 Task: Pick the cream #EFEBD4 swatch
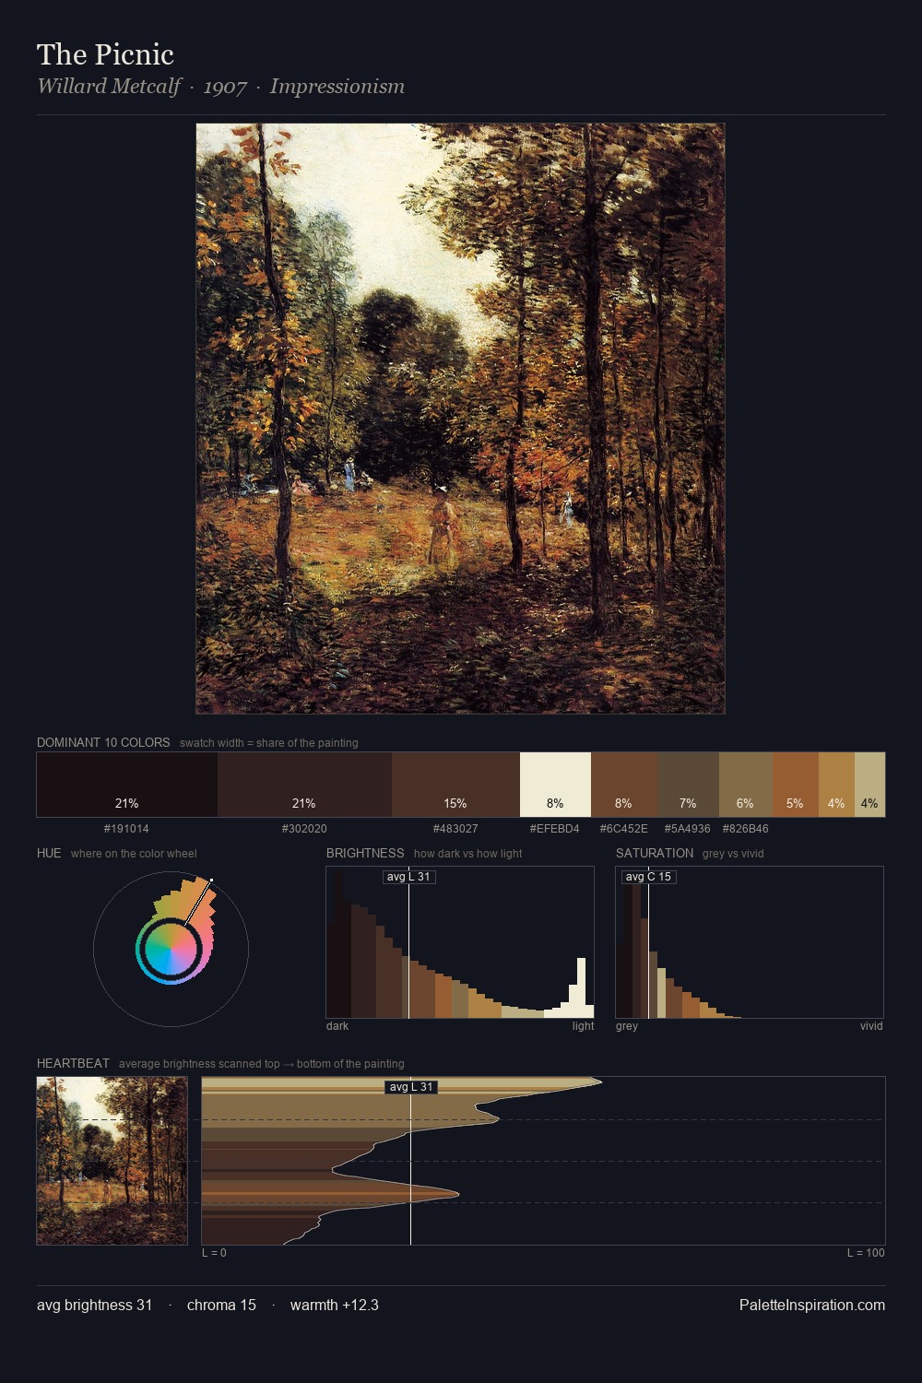pos(555,785)
